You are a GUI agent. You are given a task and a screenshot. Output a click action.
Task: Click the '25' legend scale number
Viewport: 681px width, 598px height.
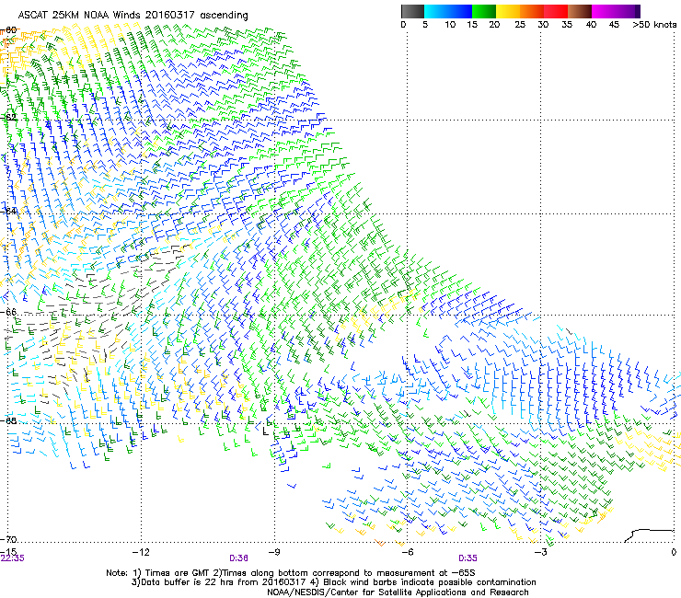[x=520, y=25]
